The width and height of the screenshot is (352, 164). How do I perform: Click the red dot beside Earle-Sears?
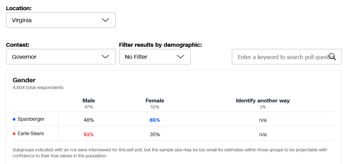pyautogui.click(x=14, y=134)
